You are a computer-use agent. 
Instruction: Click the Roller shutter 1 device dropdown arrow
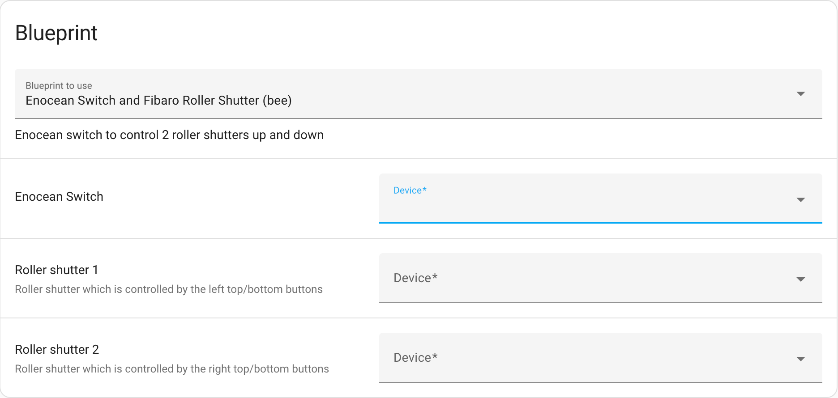tap(800, 279)
